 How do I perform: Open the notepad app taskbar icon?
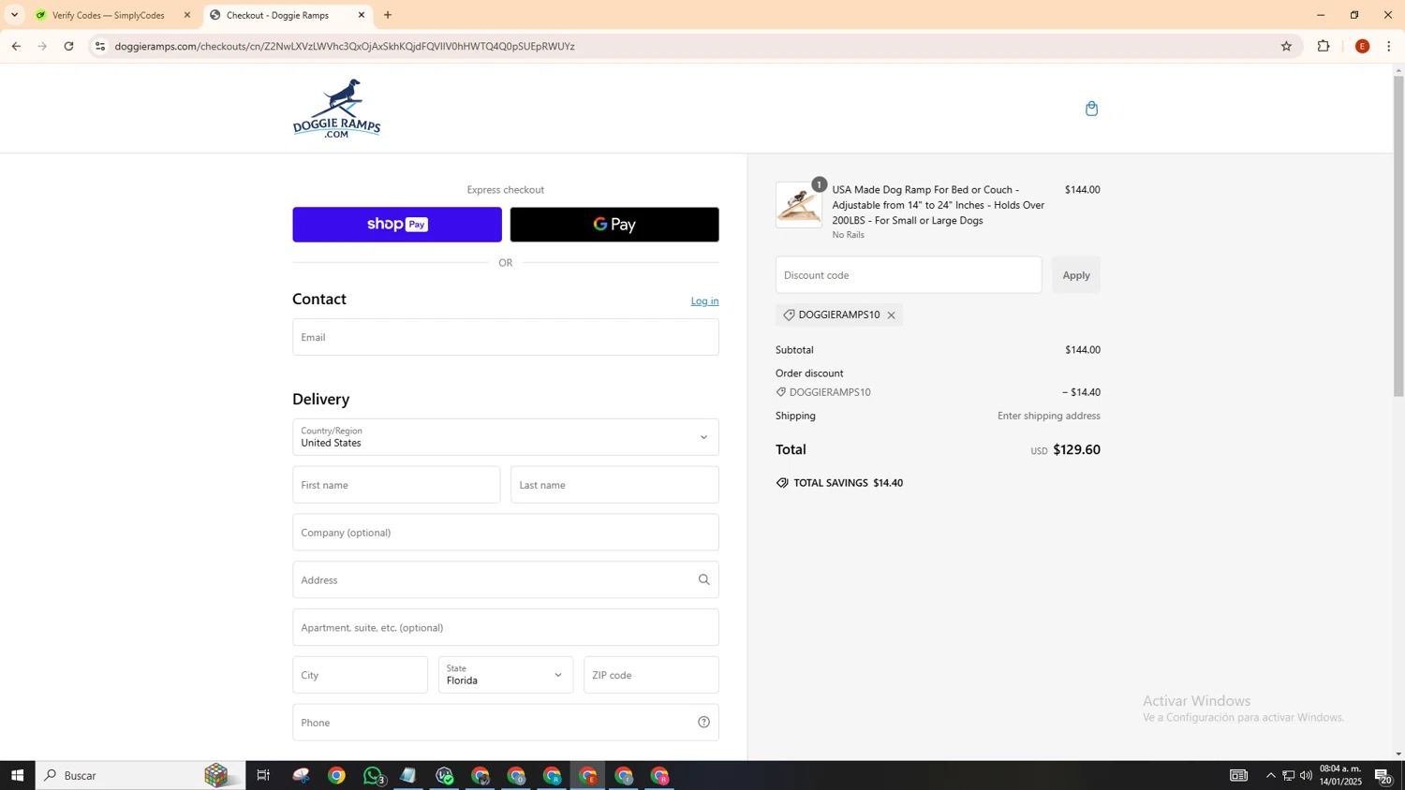408,775
